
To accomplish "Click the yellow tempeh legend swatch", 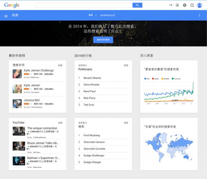I will (x=162, y=78).
